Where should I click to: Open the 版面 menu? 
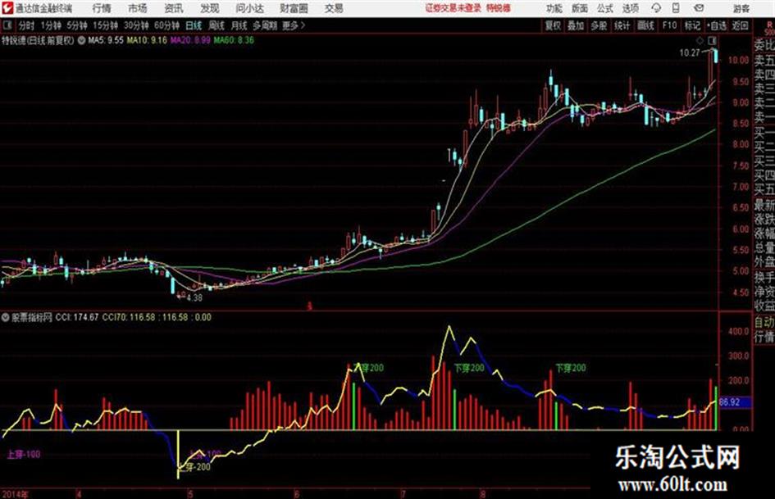coord(580,8)
